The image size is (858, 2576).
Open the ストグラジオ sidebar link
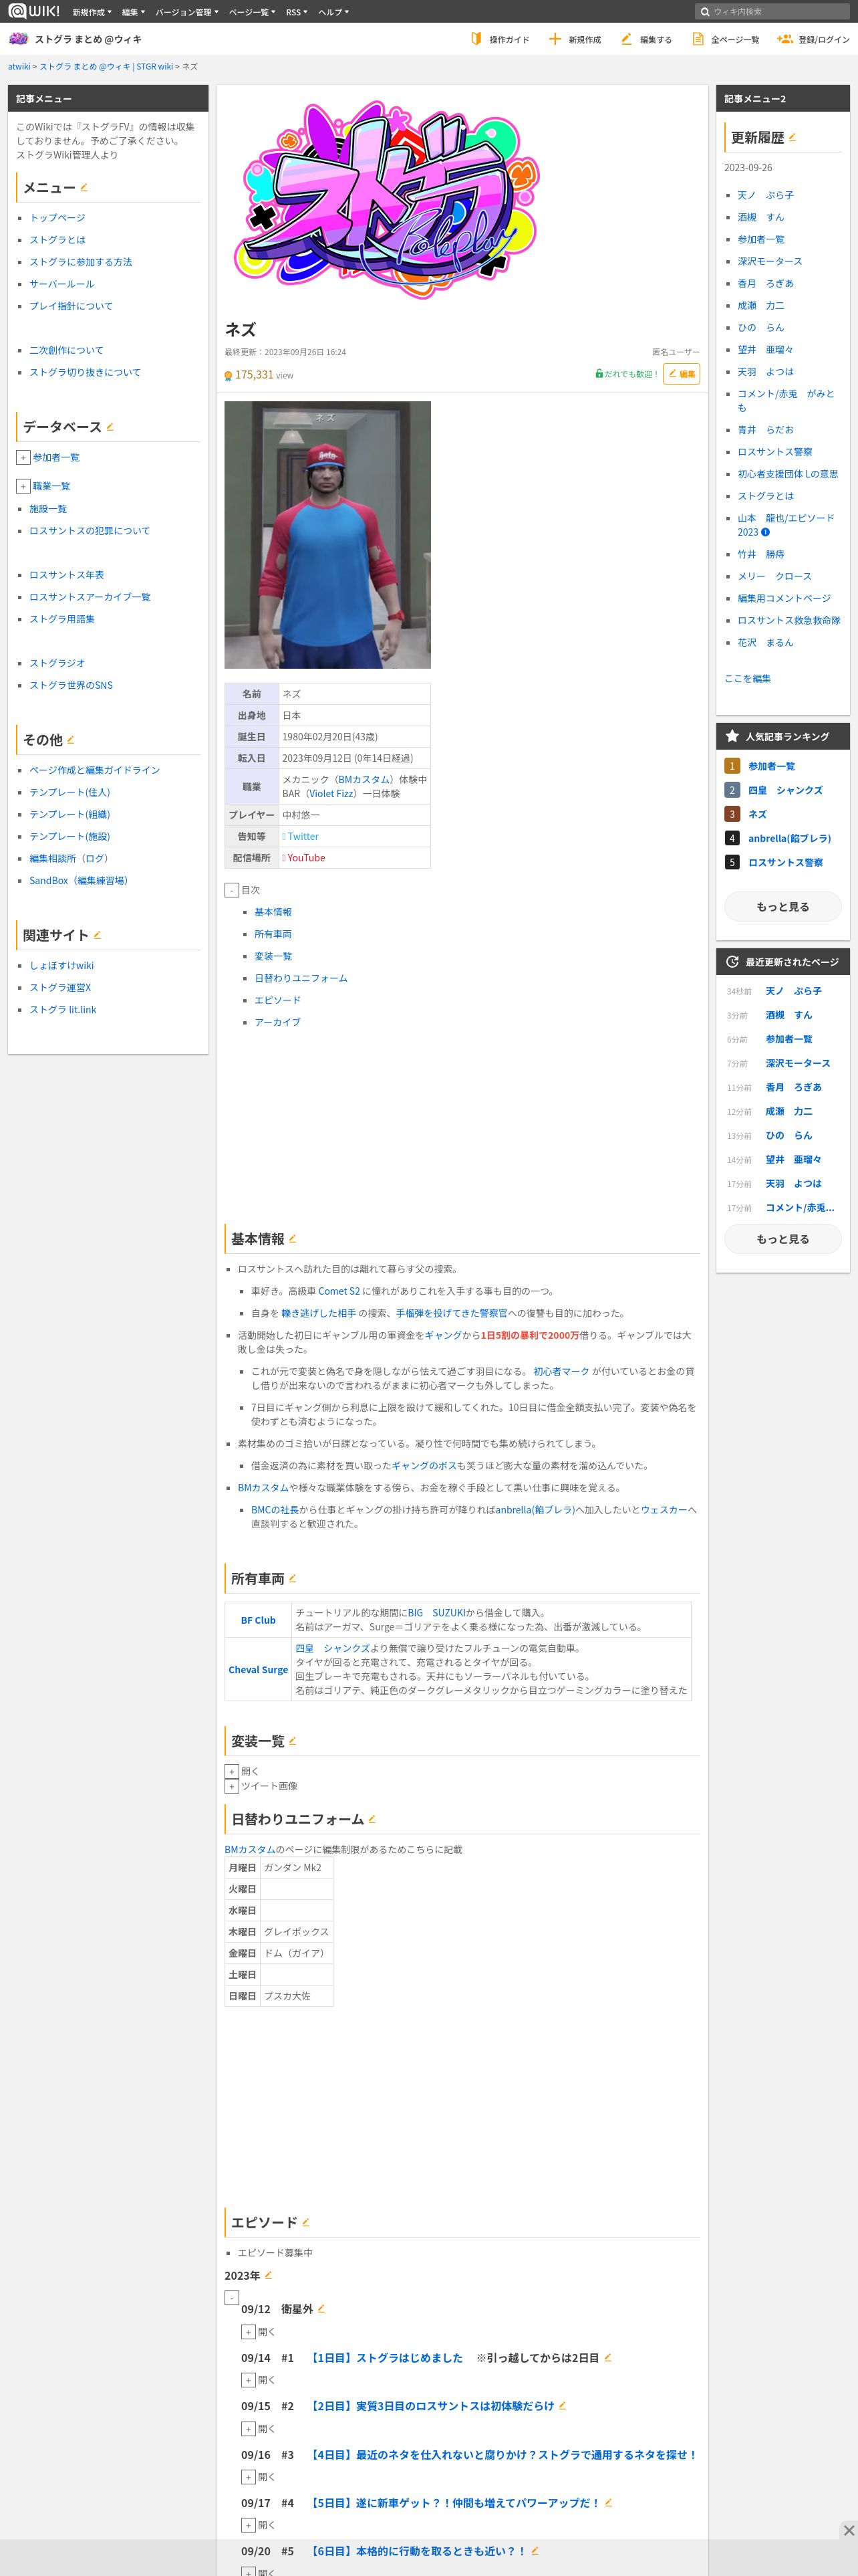point(57,663)
